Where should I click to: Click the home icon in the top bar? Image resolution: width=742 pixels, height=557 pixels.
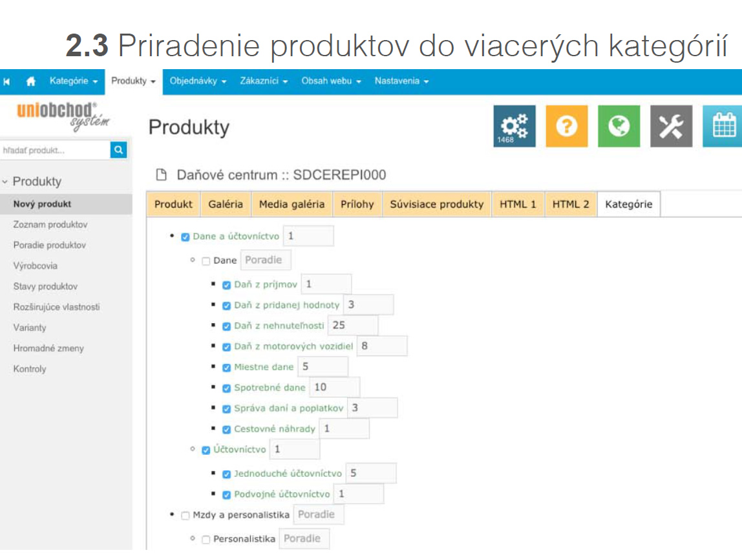(x=30, y=81)
